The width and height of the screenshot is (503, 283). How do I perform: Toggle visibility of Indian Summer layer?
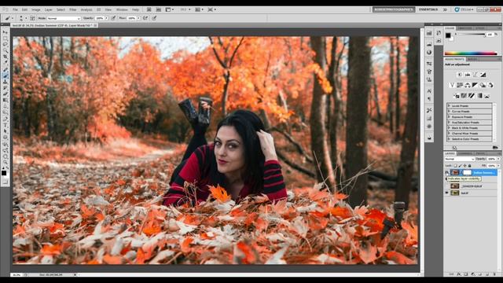[446, 173]
